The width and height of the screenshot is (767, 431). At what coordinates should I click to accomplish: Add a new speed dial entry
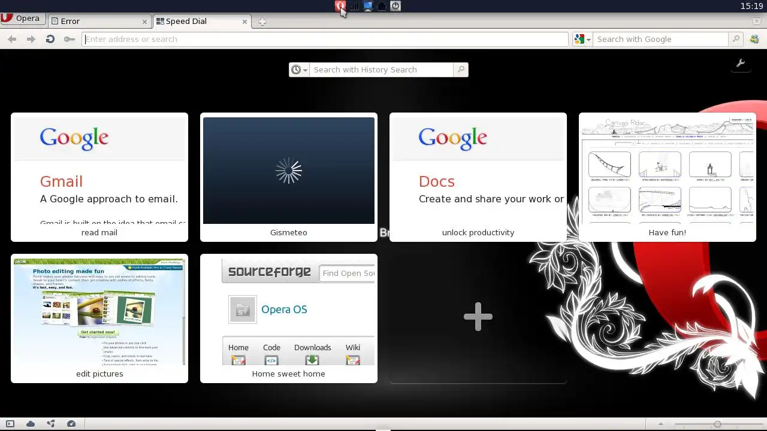click(478, 317)
